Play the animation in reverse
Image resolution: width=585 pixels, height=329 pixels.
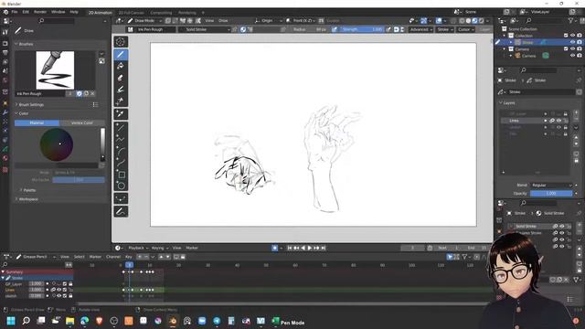coord(303,248)
